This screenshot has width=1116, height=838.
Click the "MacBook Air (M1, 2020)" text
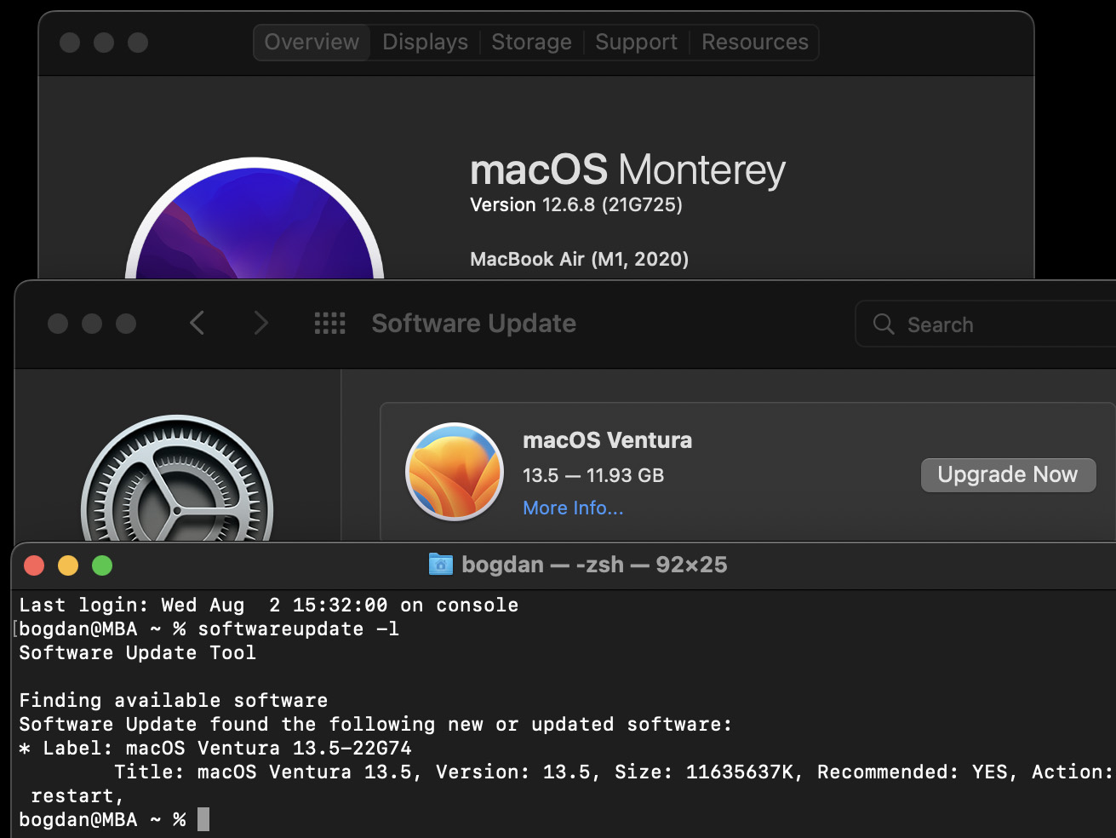[x=579, y=259]
